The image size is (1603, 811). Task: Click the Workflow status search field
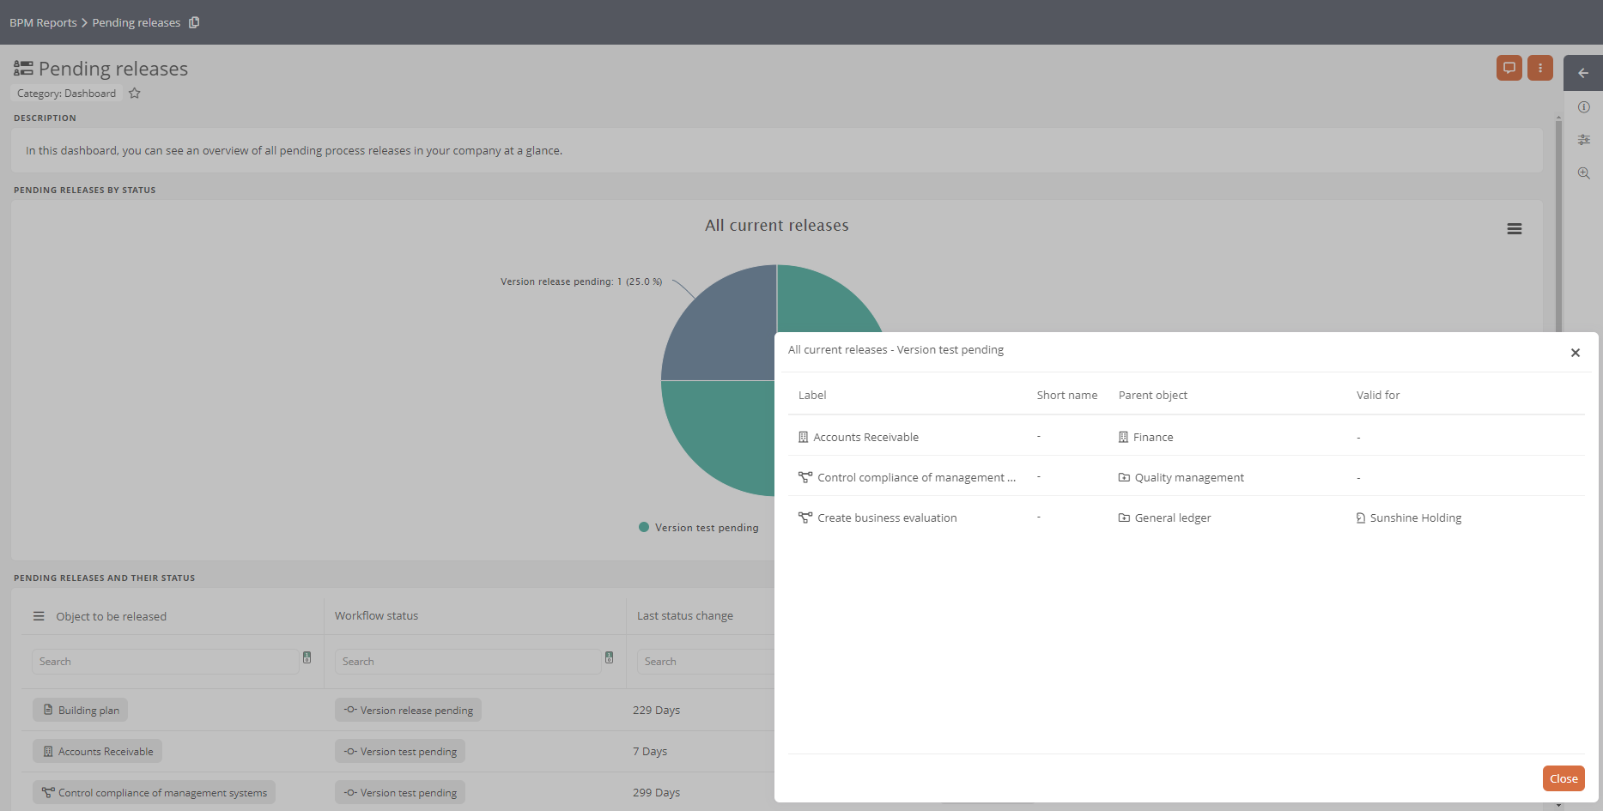pos(467,662)
